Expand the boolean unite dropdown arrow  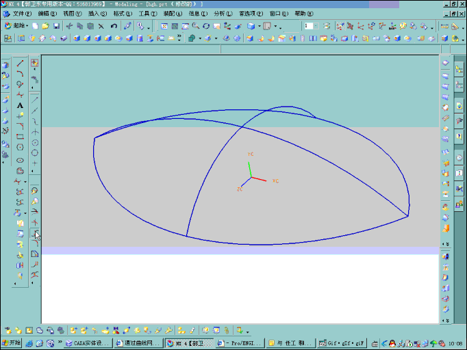[200, 38]
